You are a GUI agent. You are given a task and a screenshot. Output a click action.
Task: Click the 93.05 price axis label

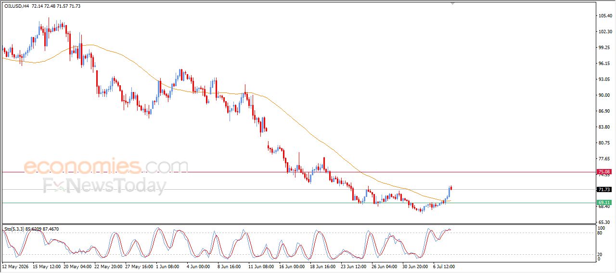604,79
